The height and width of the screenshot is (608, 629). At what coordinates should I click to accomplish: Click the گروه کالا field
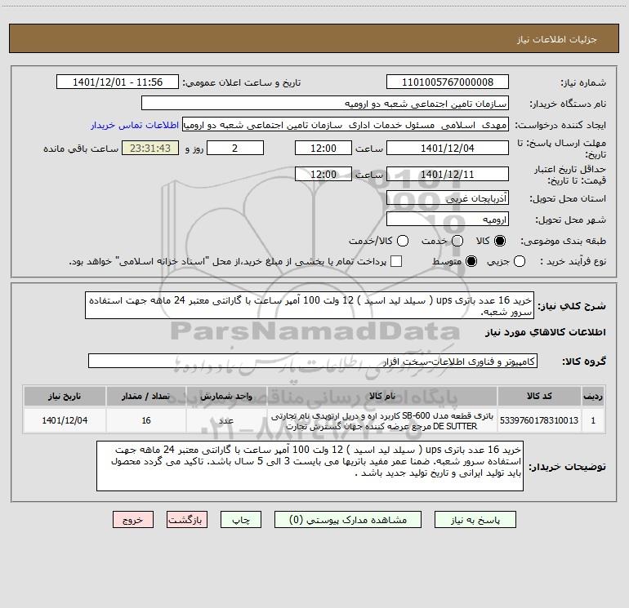click(x=313, y=361)
